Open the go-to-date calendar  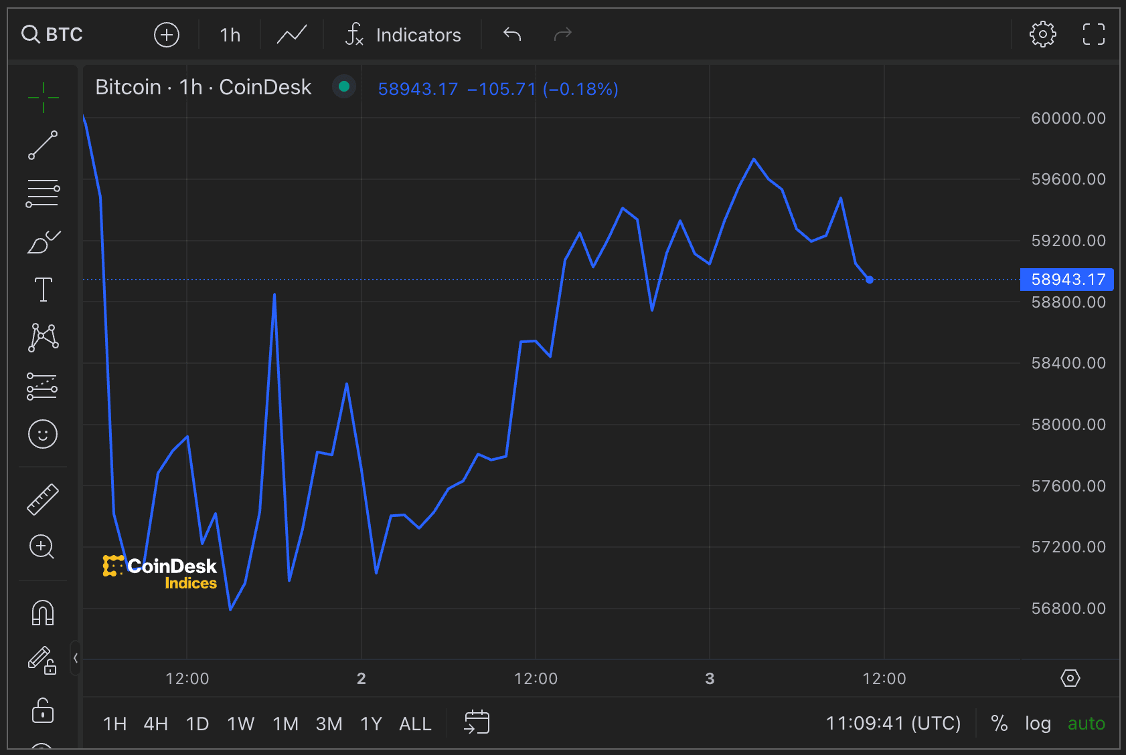pos(477,722)
